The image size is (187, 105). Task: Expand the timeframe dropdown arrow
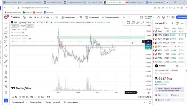[52, 17]
